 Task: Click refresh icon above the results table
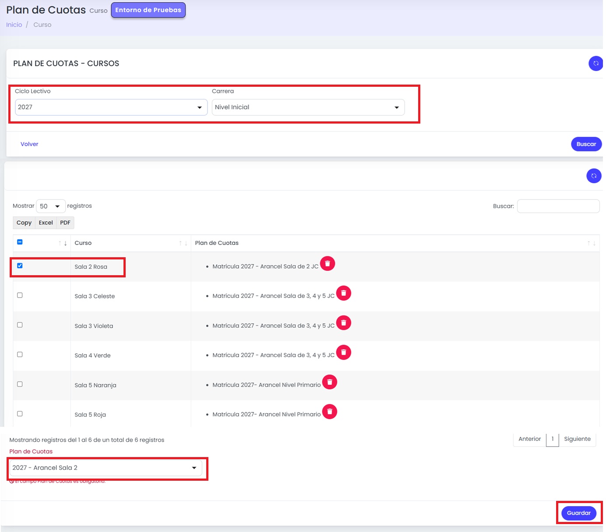594,176
